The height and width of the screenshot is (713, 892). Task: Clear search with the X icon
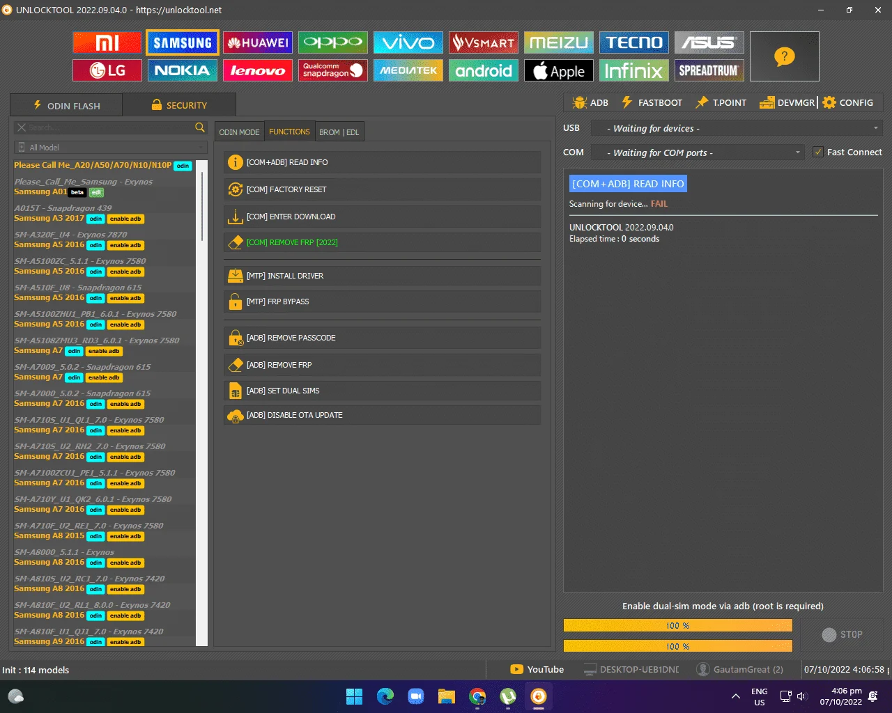click(22, 127)
